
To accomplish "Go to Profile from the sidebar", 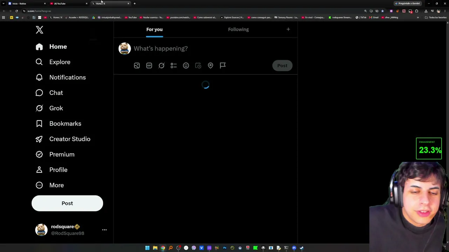I will 52,170.
